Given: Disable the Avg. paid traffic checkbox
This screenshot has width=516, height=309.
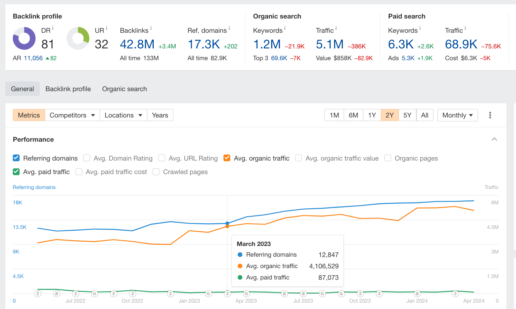Looking at the screenshot, I should point(16,172).
